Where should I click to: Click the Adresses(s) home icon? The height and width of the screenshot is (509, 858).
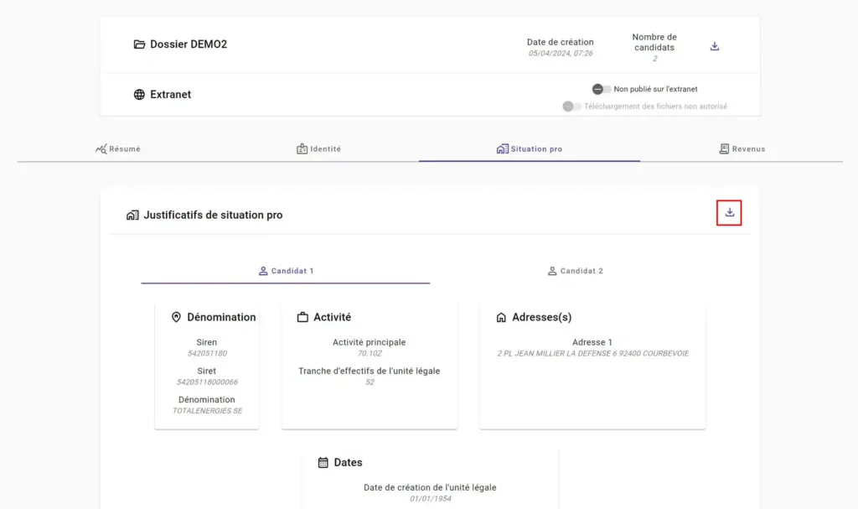[x=501, y=317]
